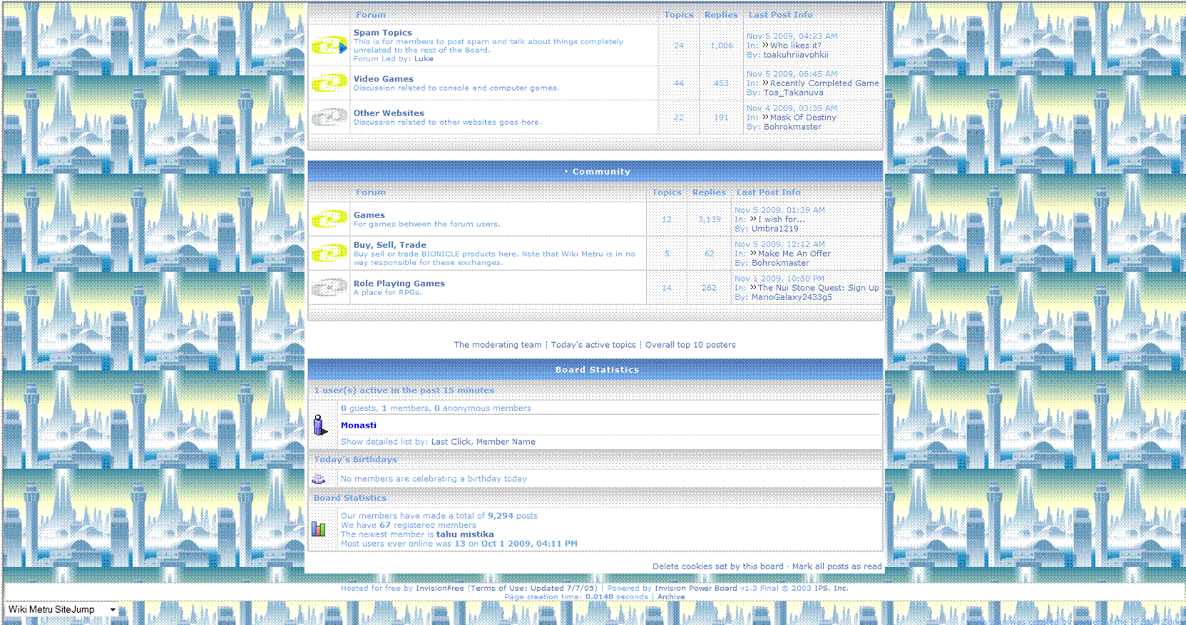
Task: View active member Monasti's profile
Action: 359,425
